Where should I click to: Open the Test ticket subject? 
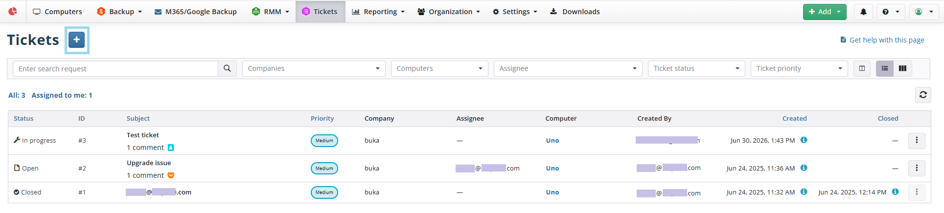coord(143,135)
